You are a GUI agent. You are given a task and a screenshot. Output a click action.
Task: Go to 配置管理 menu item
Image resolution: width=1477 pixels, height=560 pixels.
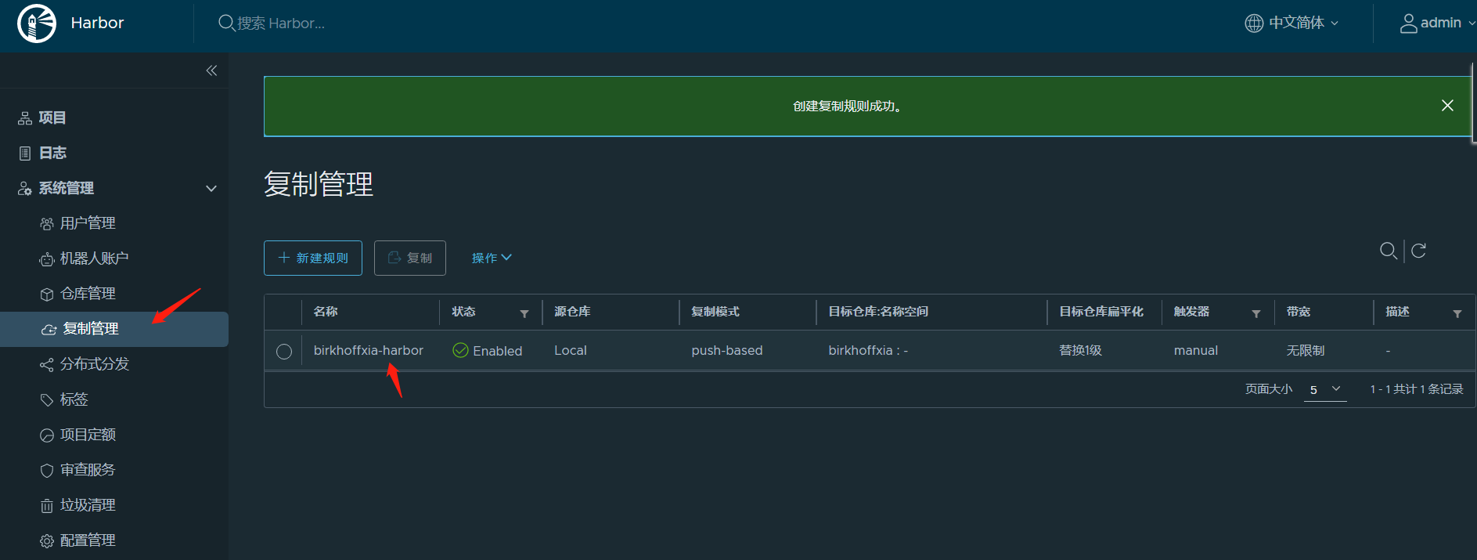[88, 541]
